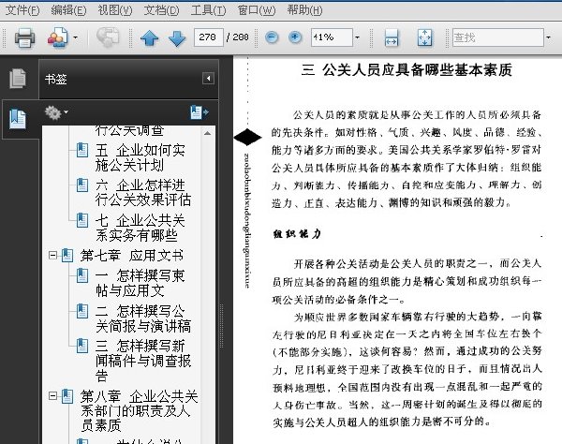
Task: Open the zoom level dropdown arrow
Action: point(357,37)
